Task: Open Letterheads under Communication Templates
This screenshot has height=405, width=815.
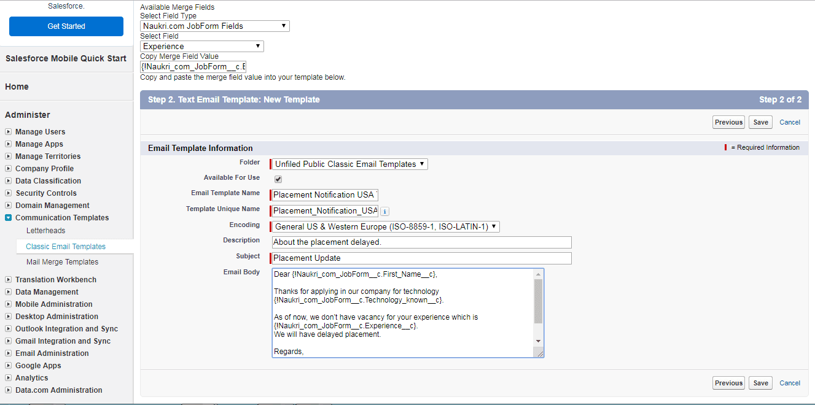Action: [x=45, y=231]
